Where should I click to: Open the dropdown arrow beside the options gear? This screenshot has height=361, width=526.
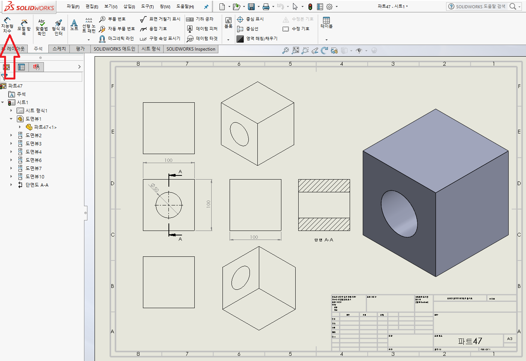[x=337, y=6]
